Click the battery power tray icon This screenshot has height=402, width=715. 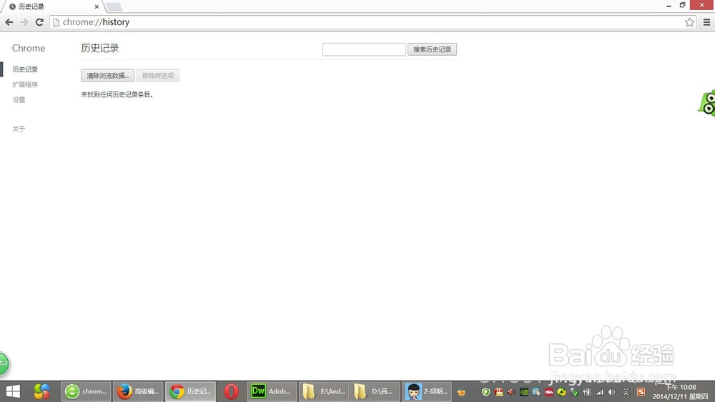point(586,392)
